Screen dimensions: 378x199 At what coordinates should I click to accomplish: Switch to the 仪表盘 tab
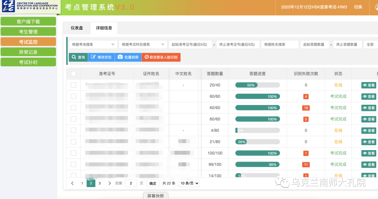click(77, 28)
